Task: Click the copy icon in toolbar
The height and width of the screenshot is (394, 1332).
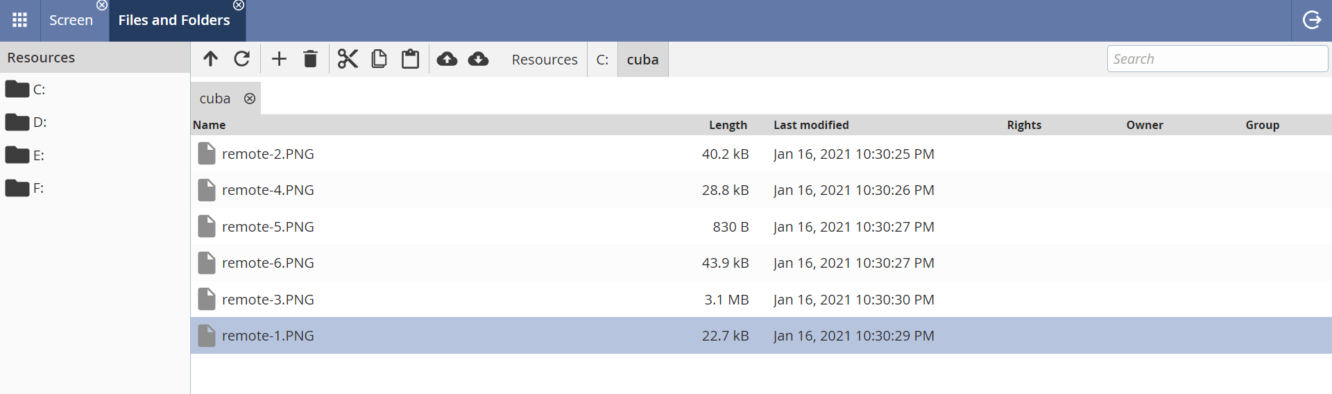Action: click(x=379, y=59)
